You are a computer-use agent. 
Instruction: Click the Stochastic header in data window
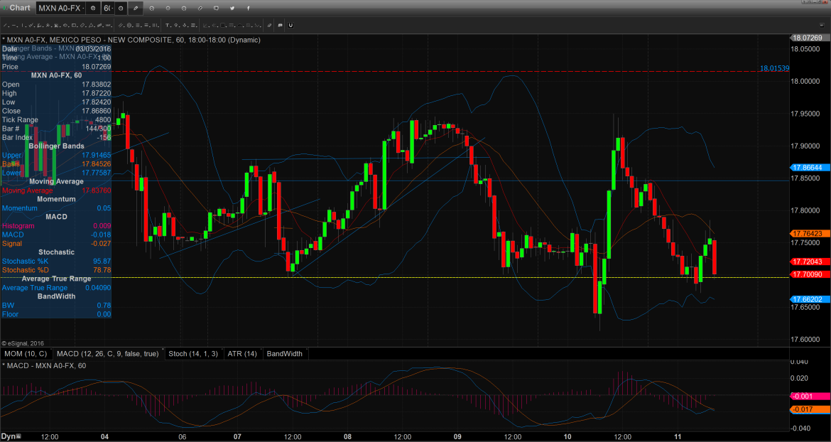pyautogui.click(x=56, y=252)
